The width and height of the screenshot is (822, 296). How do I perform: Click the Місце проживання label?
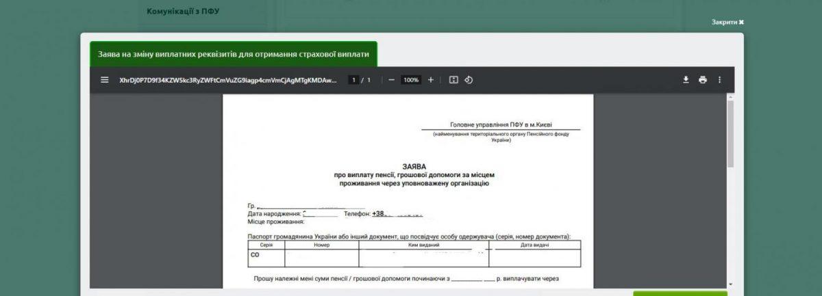point(276,221)
